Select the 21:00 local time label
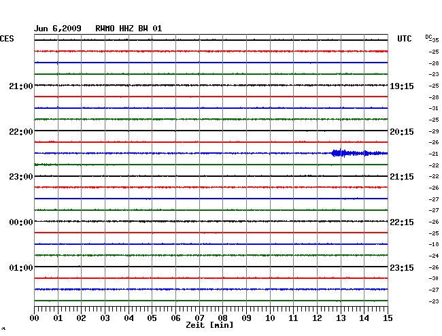The height and width of the screenshot is (336, 442). (x=21, y=86)
